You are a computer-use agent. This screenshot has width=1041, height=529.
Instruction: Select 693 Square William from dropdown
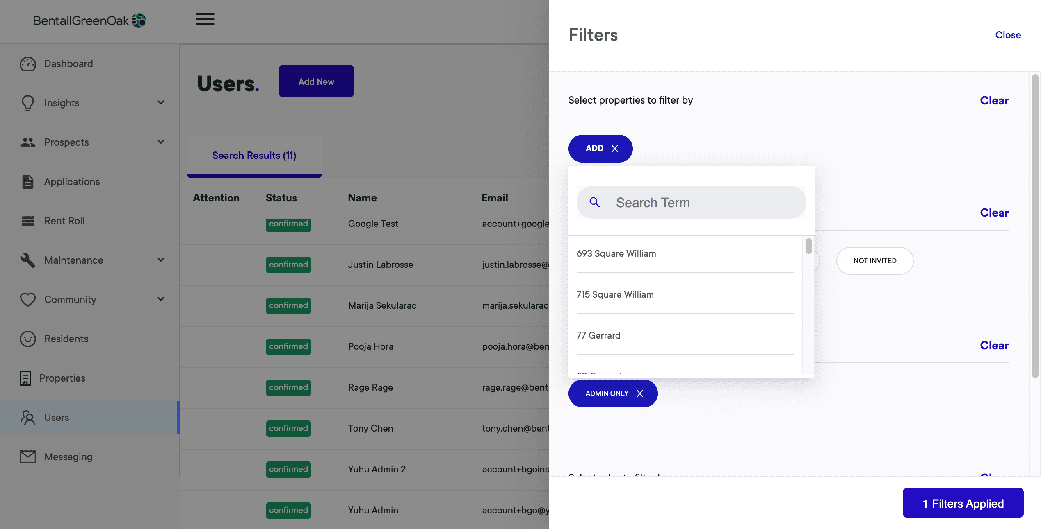(x=685, y=254)
